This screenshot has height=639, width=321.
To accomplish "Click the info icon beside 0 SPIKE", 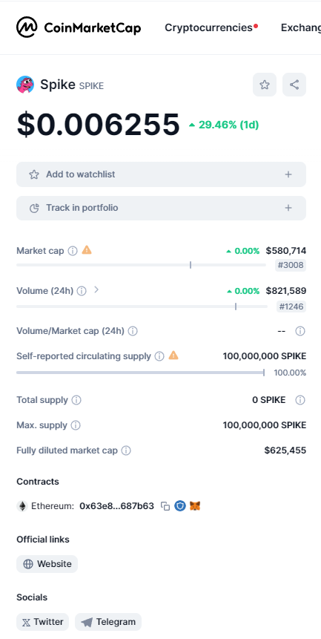I will click(300, 400).
